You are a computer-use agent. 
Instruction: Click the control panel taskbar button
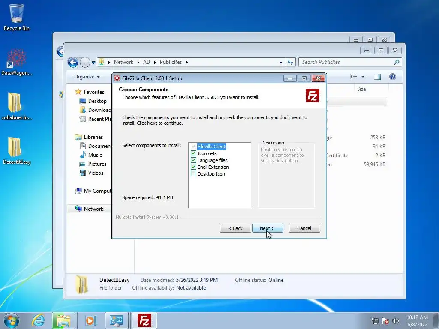(117, 320)
